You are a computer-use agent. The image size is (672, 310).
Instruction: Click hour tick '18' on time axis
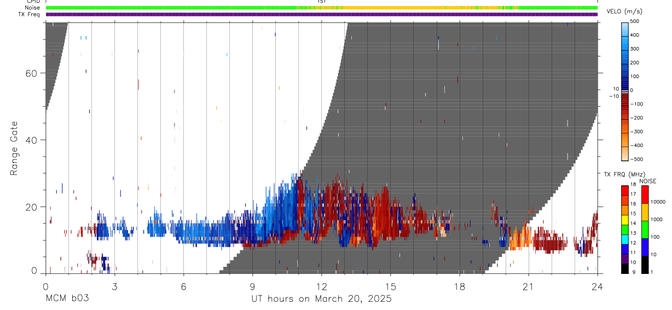pyautogui.click(x=460, y=286)
